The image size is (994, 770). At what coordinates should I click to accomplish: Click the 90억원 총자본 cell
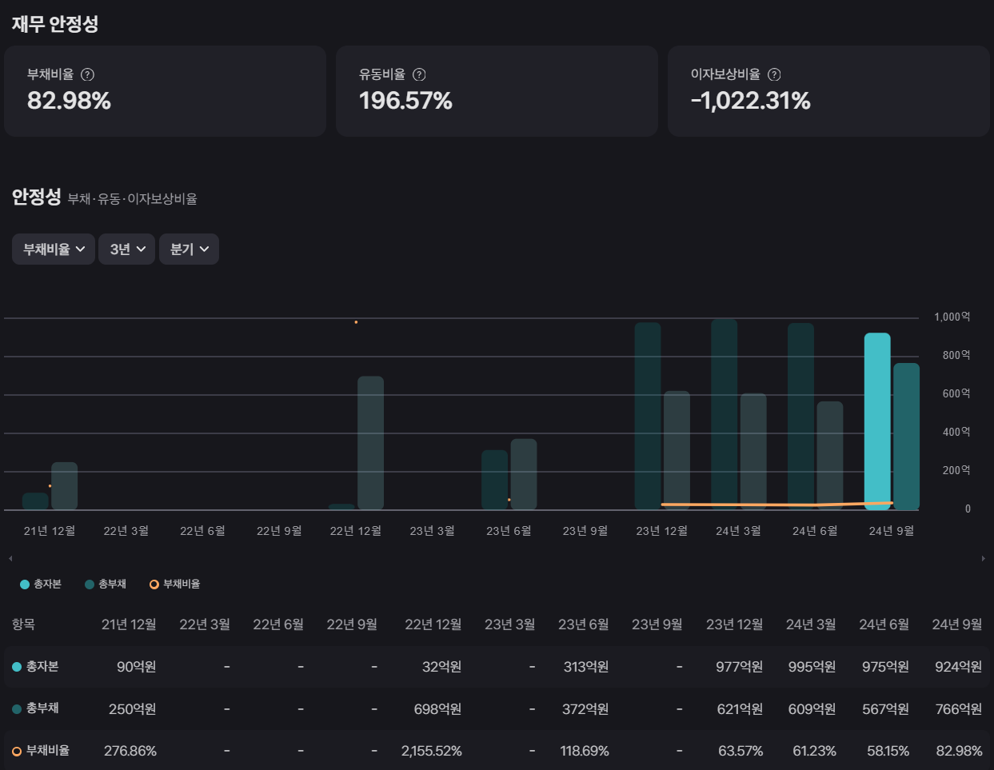pos(137,667)
